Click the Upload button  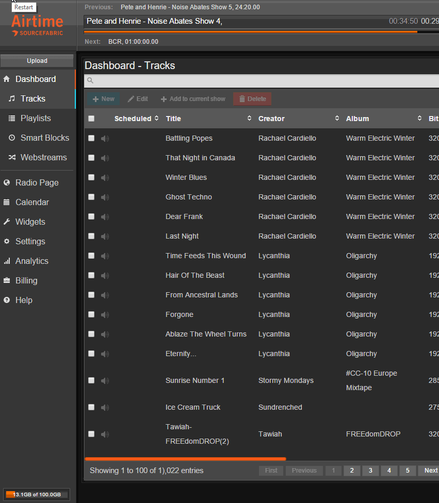37,61
